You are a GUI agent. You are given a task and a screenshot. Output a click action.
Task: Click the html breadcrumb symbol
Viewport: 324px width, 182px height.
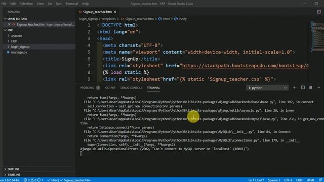pos(167,19)
